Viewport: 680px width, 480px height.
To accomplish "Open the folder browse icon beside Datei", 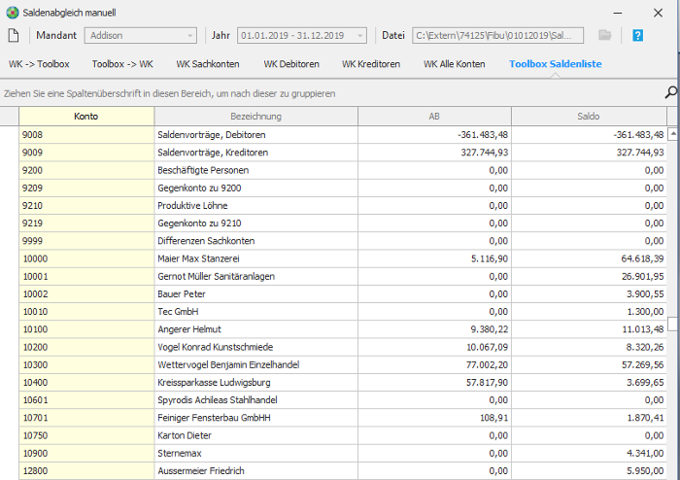I will [604, 35].
